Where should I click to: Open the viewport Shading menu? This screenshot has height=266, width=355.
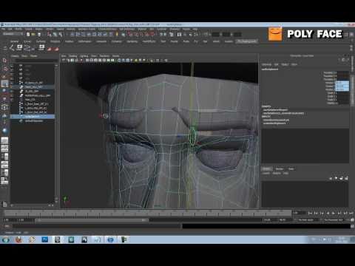point(72,56)
